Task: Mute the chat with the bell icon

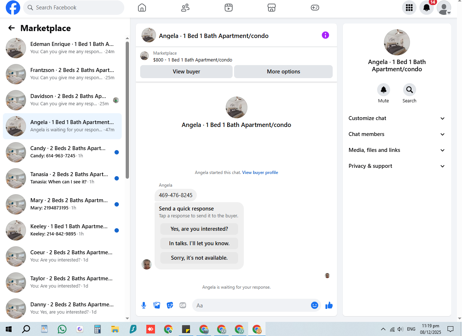Action: (384, 90)
